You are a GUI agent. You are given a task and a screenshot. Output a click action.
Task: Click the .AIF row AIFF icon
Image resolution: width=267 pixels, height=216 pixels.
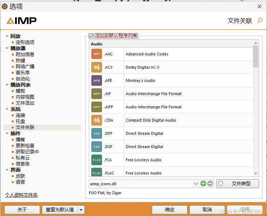[97, 94]
